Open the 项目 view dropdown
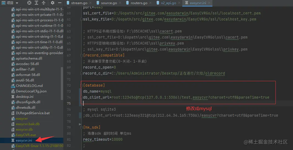This screenshot has width=293, height=150. pos(10,3)
